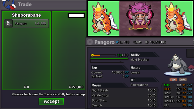
Task: Click the left crowned Magikarp image
Action: point(104,19)
